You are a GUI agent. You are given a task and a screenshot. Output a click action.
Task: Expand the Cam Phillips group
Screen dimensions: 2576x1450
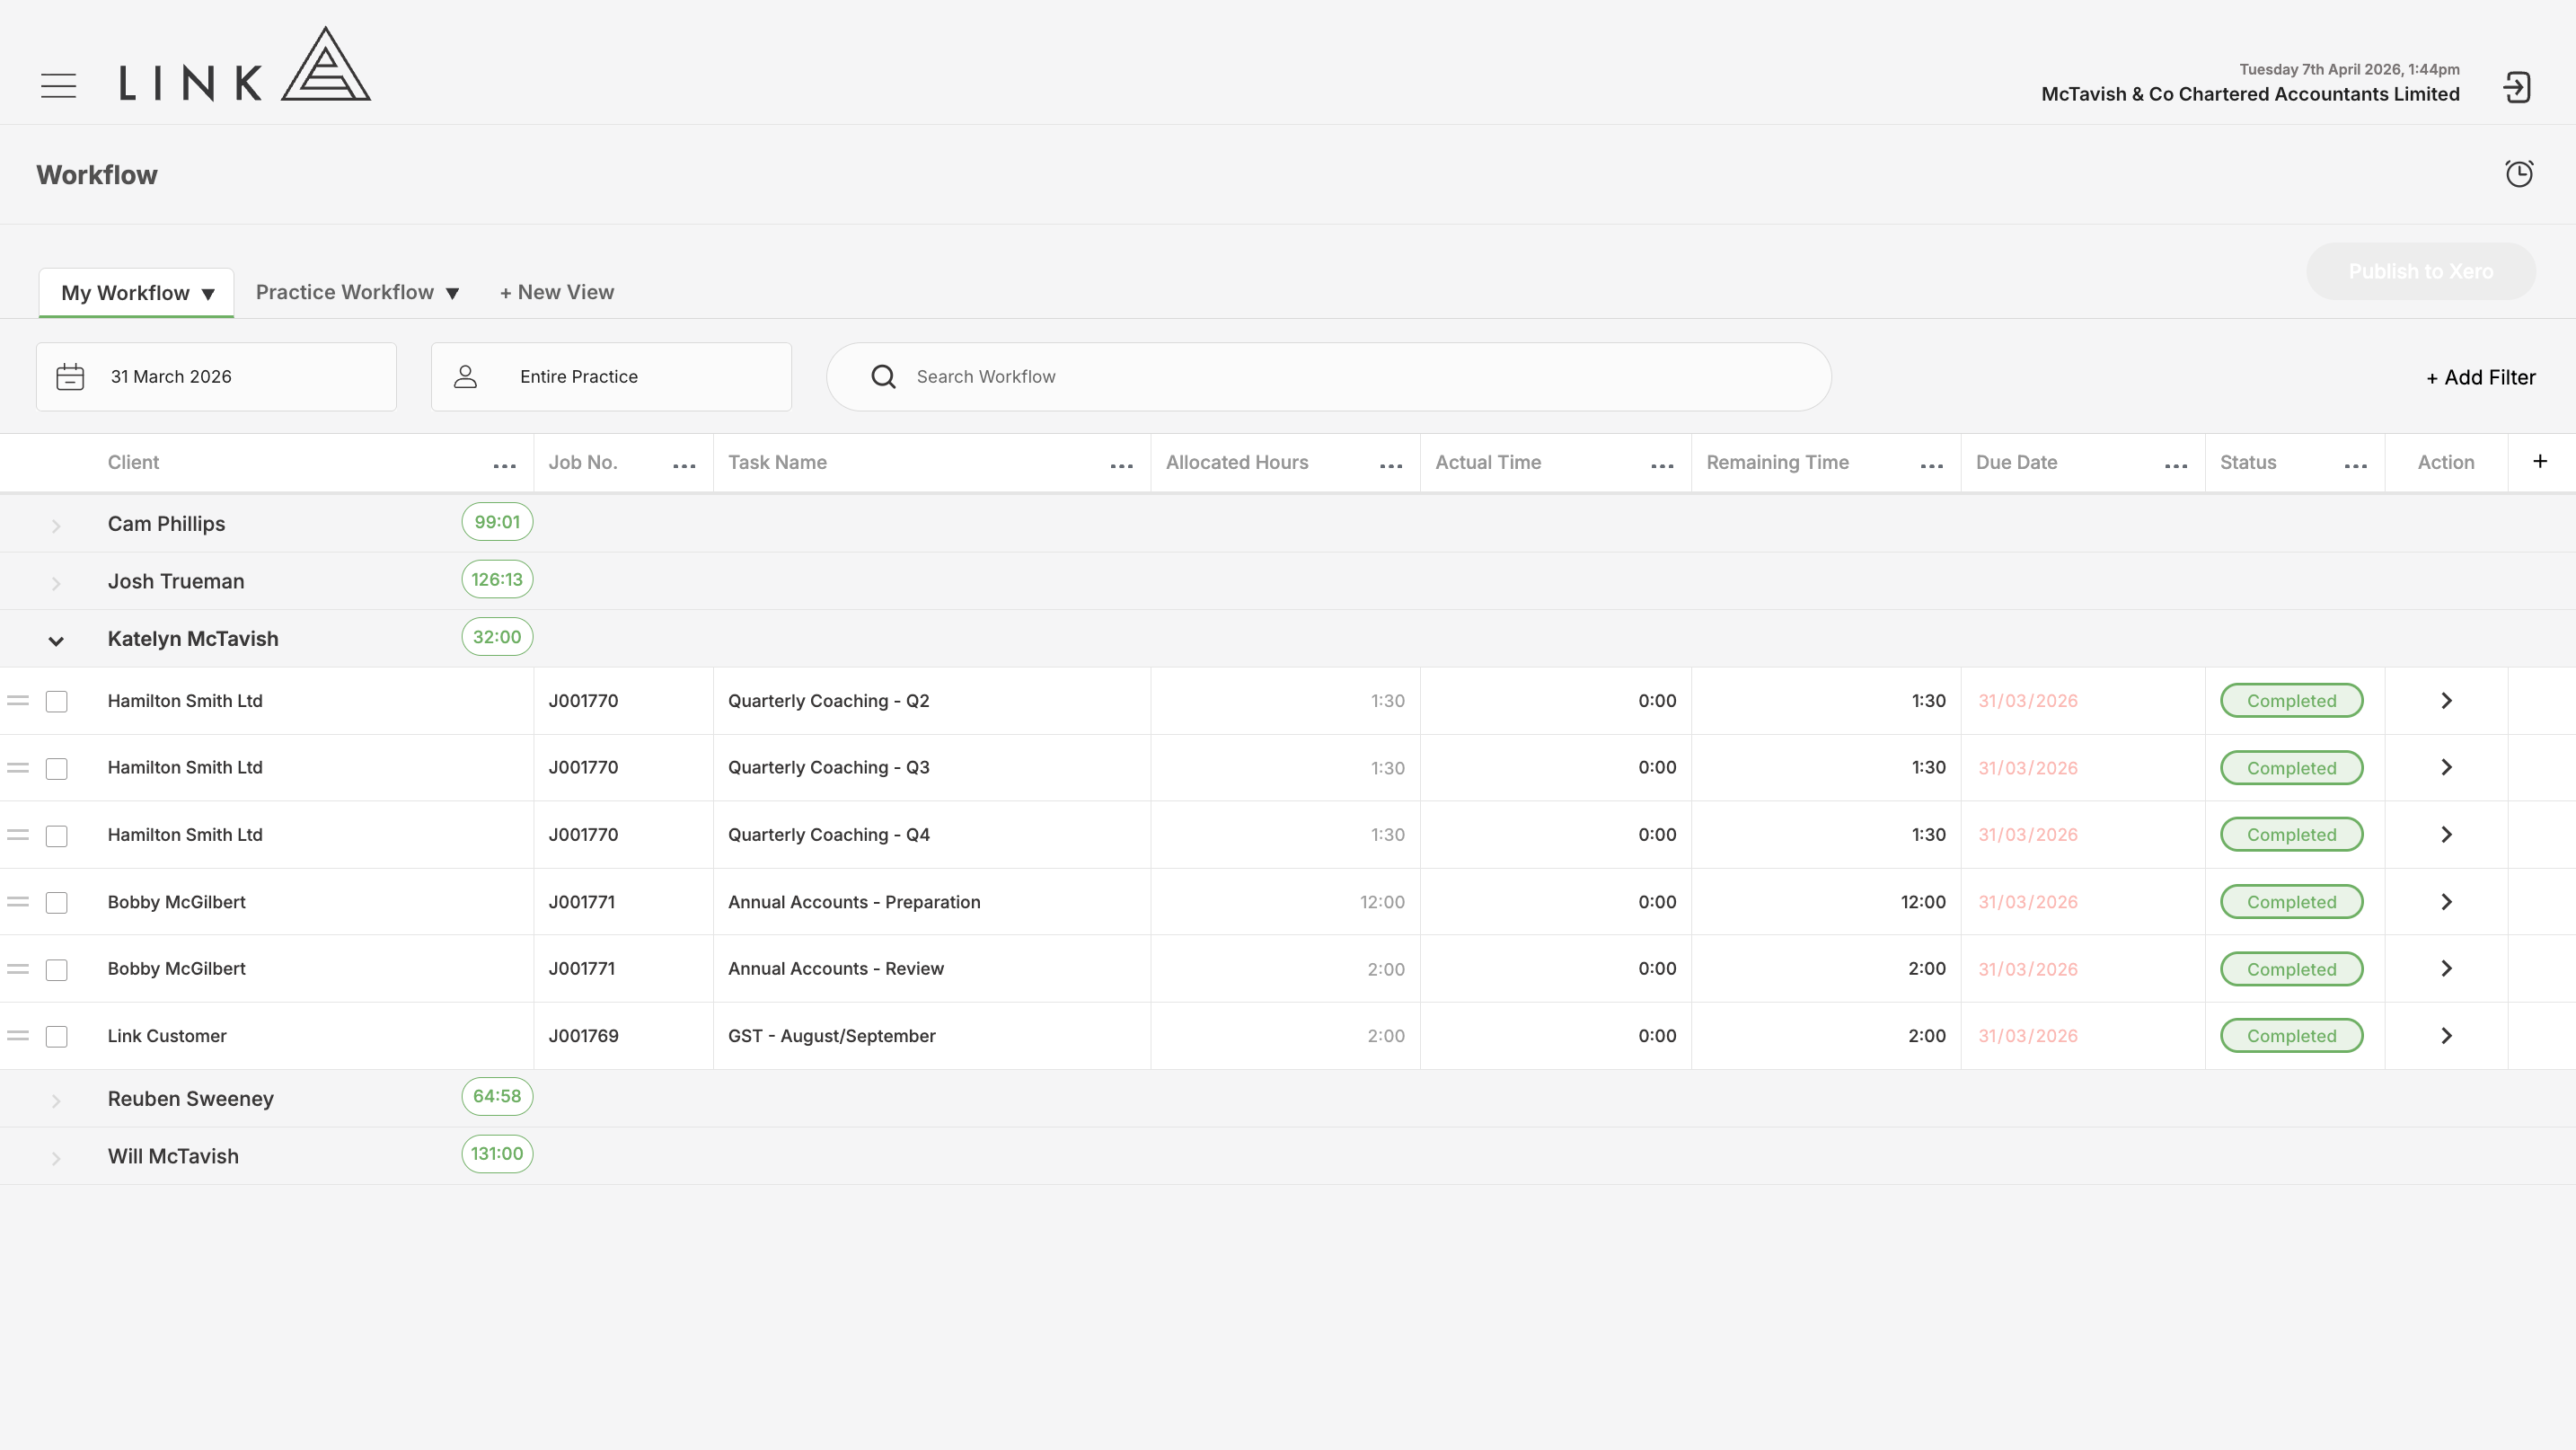(x=56, y=526)
